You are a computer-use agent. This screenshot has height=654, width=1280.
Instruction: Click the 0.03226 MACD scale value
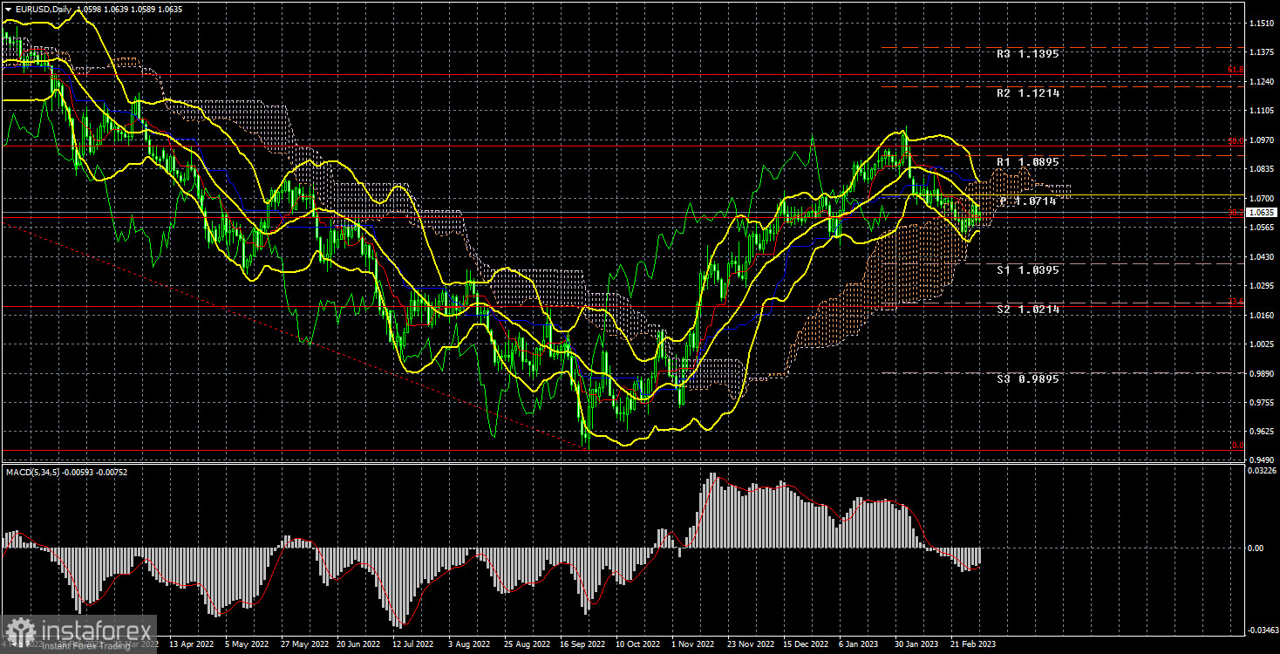point(1261,472)
